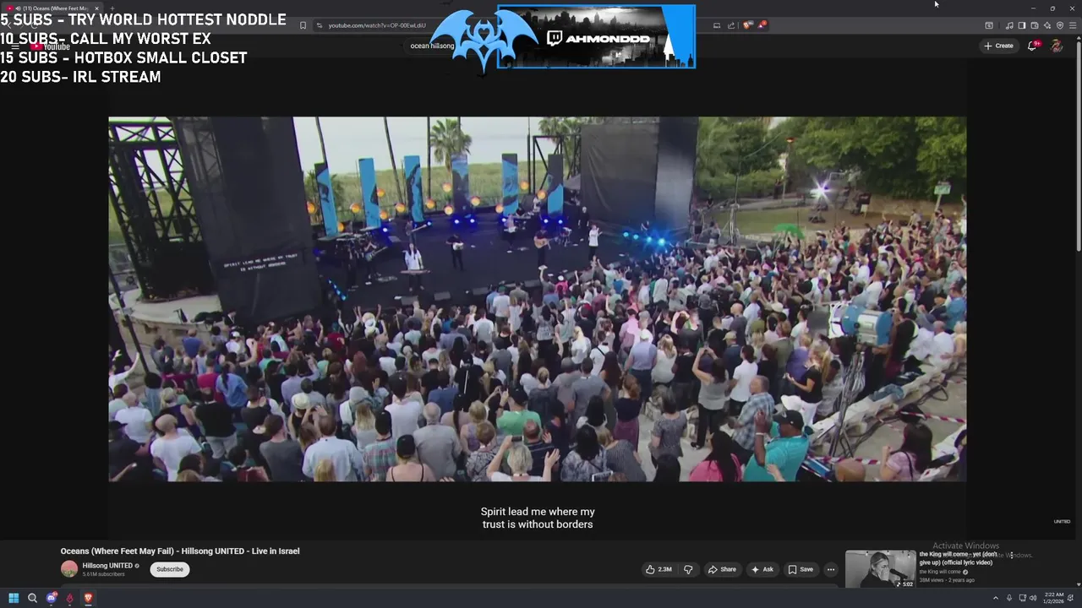Open Discord from the taskbar
Viewport: 1082px width, 608px height.
tap(51, 598)
